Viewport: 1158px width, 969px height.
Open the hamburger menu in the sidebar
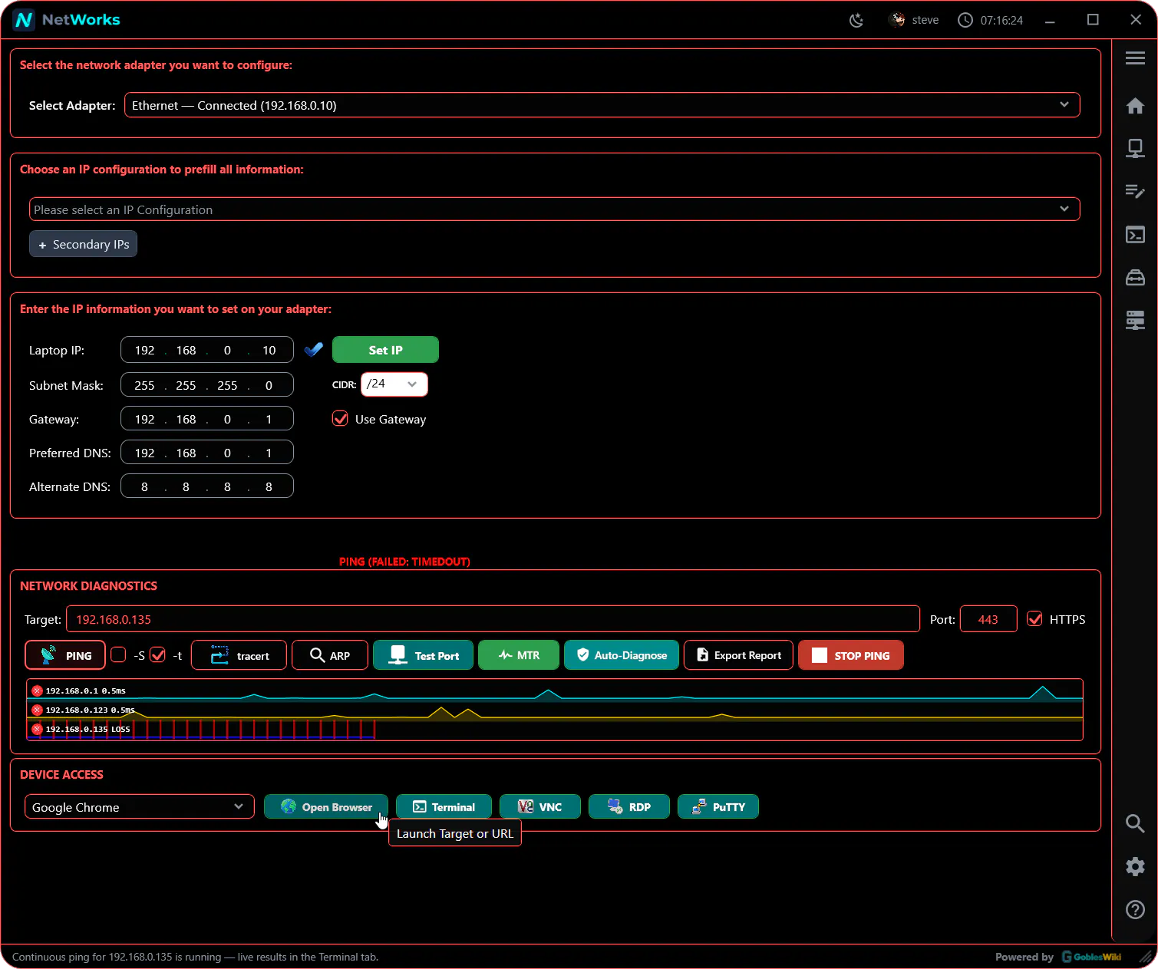(1135, 58)
